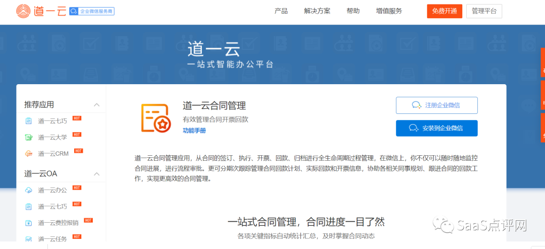This screenshot has width=545, height=249.
Task: Click heading 一站式合同管理，合同进度一目了然
Action: tap(306, 222)
